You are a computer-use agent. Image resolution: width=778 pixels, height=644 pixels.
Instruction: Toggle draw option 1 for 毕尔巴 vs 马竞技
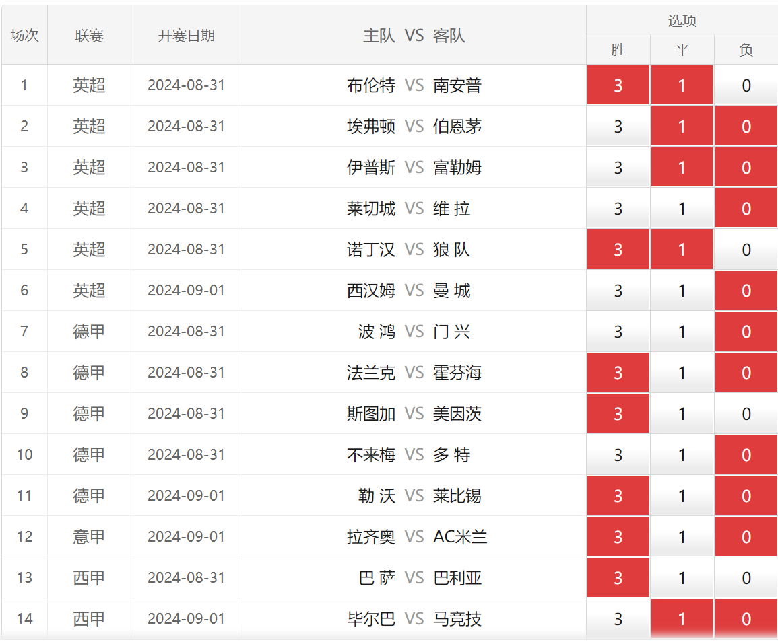[682, 618]
